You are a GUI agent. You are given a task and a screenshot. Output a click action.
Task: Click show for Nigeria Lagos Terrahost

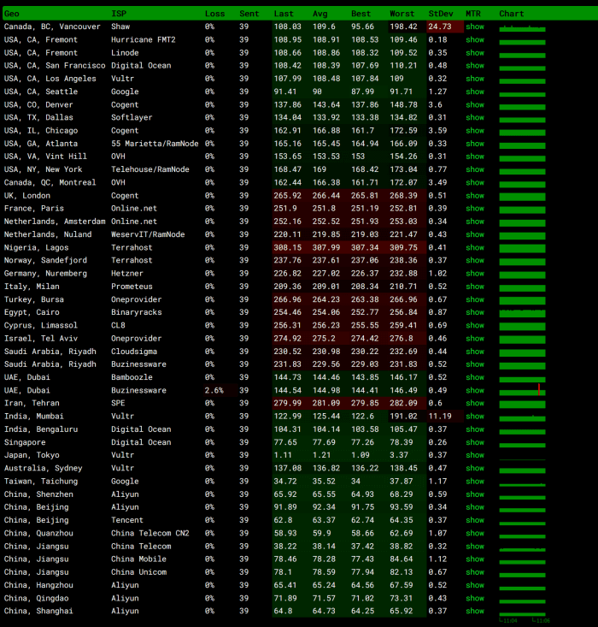[475, 247]
